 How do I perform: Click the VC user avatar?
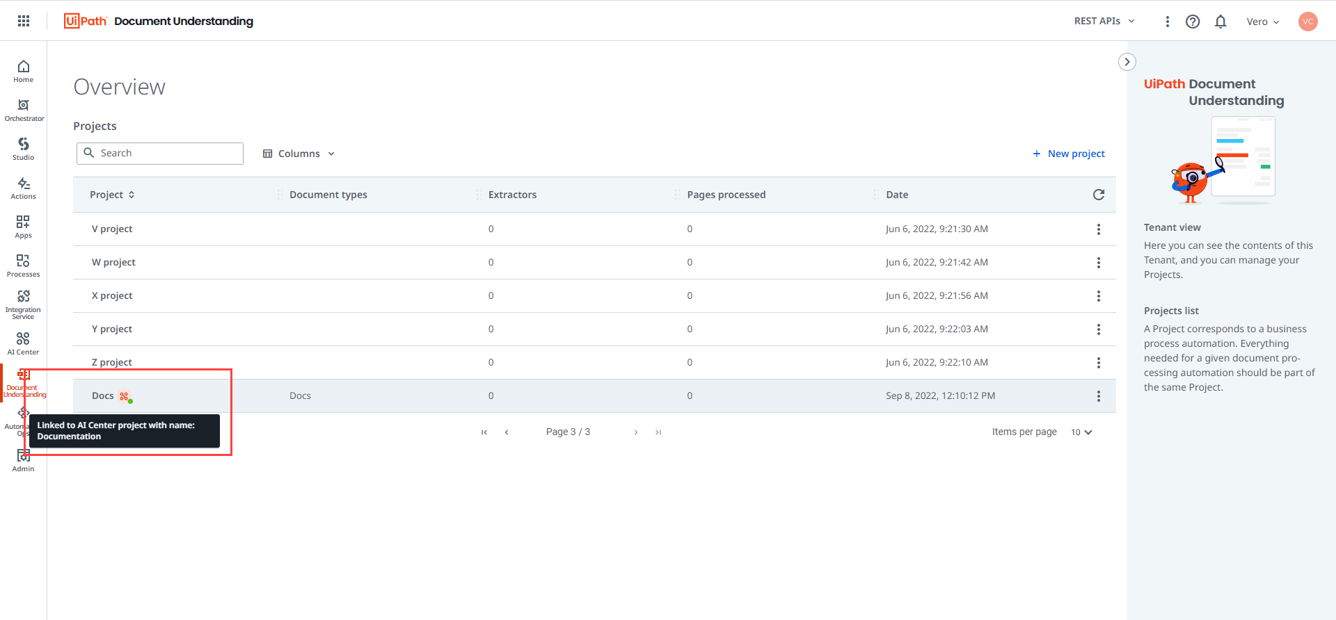coord(1308,22)
